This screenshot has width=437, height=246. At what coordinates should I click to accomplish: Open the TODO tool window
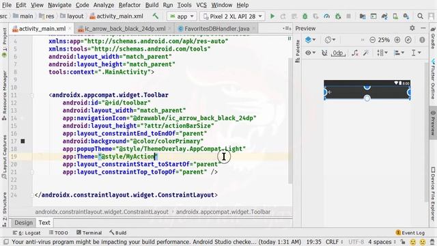coord(59,232)
